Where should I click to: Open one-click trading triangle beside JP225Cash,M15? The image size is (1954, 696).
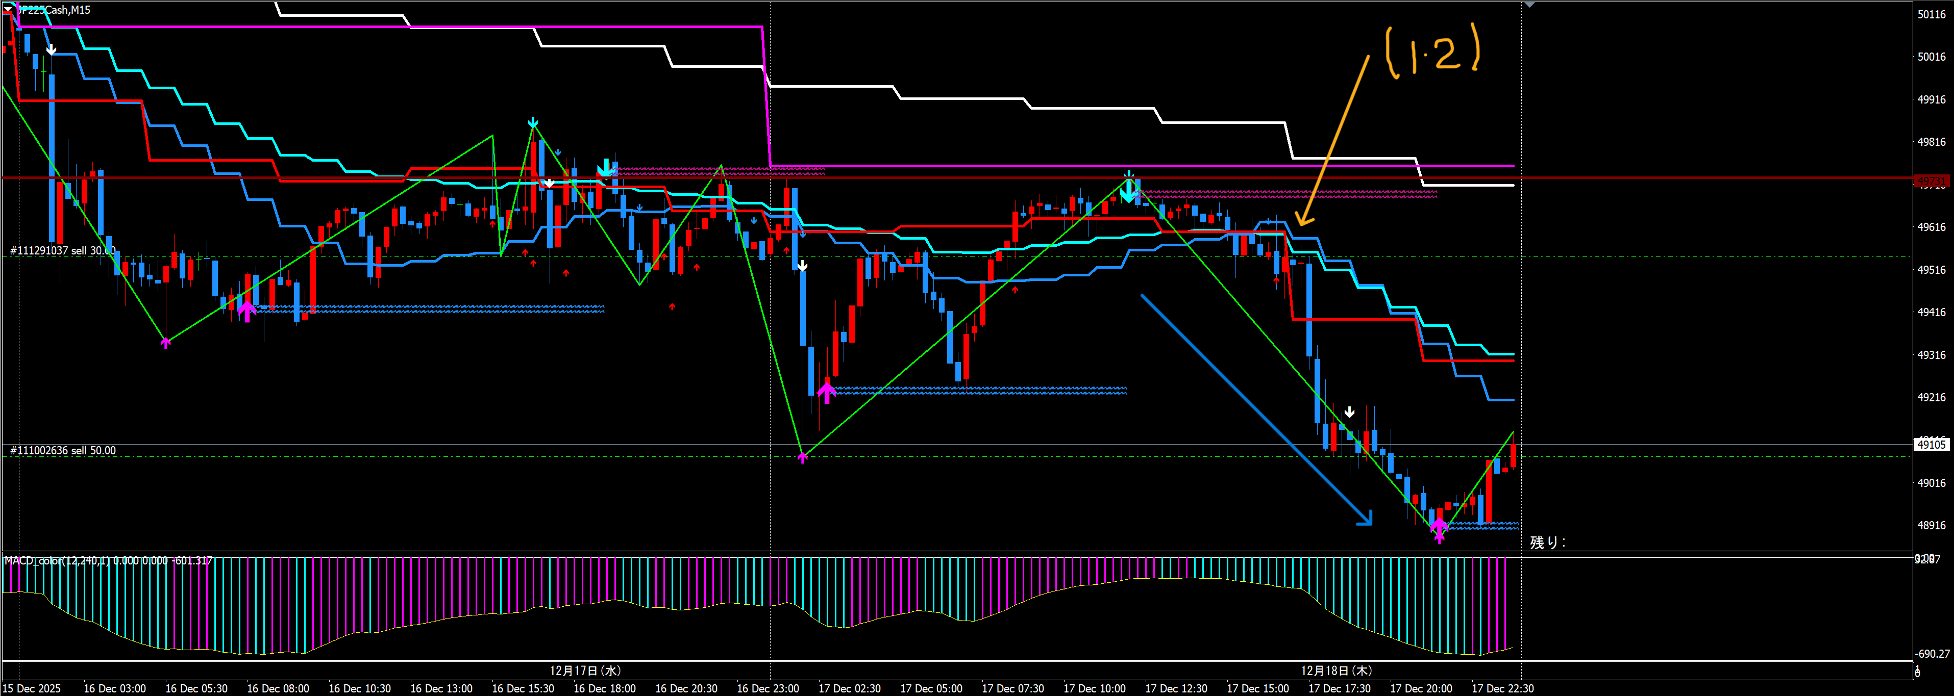click(8, 8)
